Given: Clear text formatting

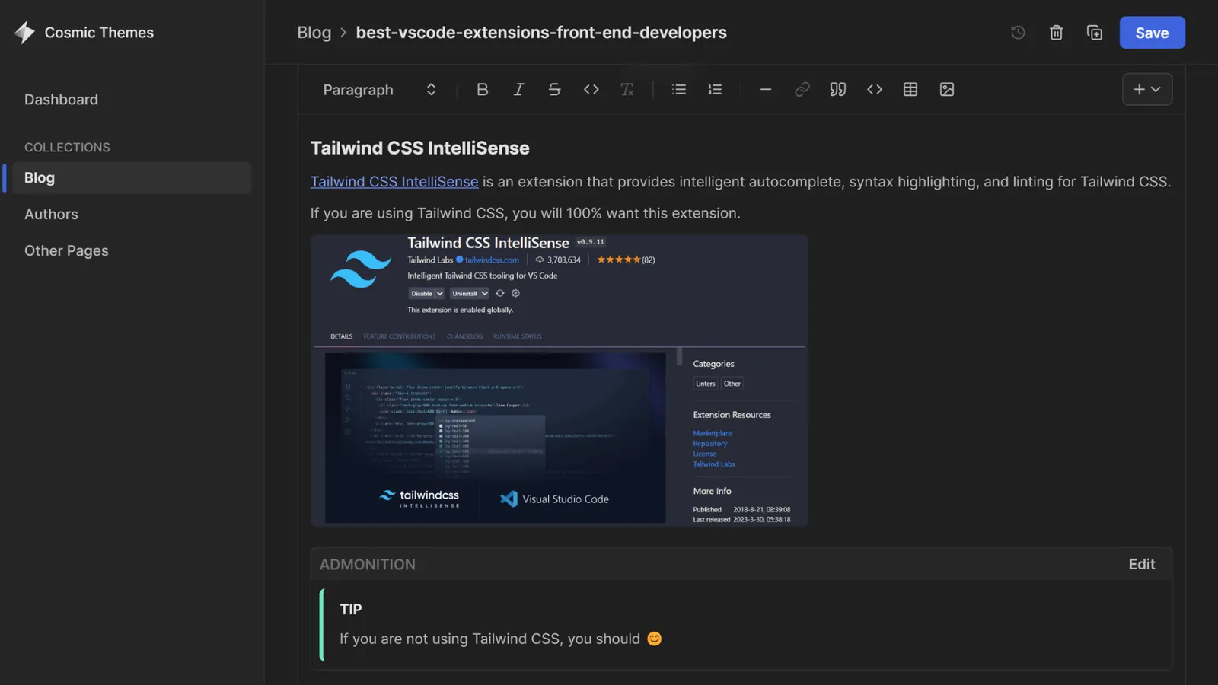Looking at the screenshot, I should pyautogui.click(x=627, y=90).
